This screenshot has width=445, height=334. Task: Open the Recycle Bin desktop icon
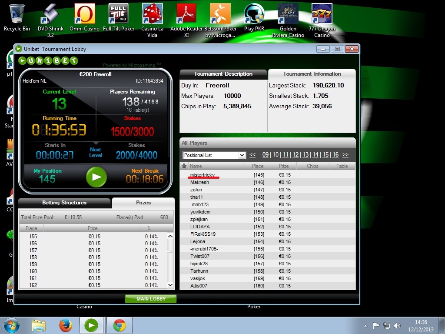tap(17, 17)
